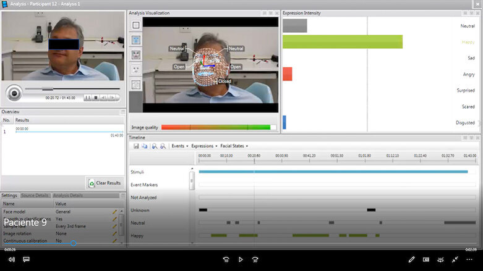This screenshot has height=271, width=483.
Task: Switch to the Analysis Details tab
Action: (67, 195)
